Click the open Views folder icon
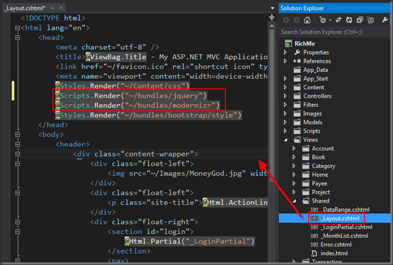Image resolution: width=393 pixels, height=265 pixels. pyautogui.click(x=297, y=140)
